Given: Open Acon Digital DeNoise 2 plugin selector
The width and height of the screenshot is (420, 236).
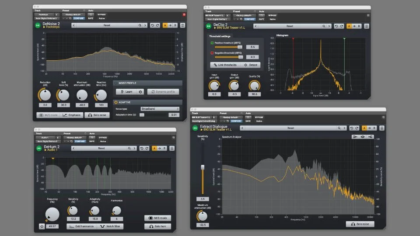Looking at the screenshot, I should tap(47, 18).
